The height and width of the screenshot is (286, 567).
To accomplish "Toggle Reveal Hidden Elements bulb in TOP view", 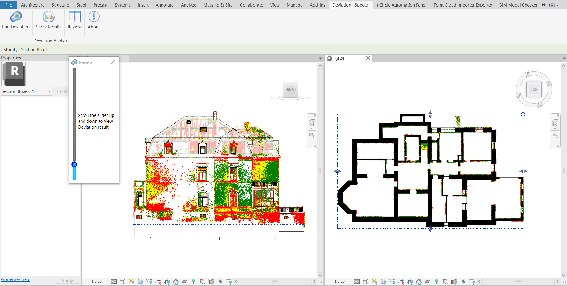I will [x=436, y=282].
